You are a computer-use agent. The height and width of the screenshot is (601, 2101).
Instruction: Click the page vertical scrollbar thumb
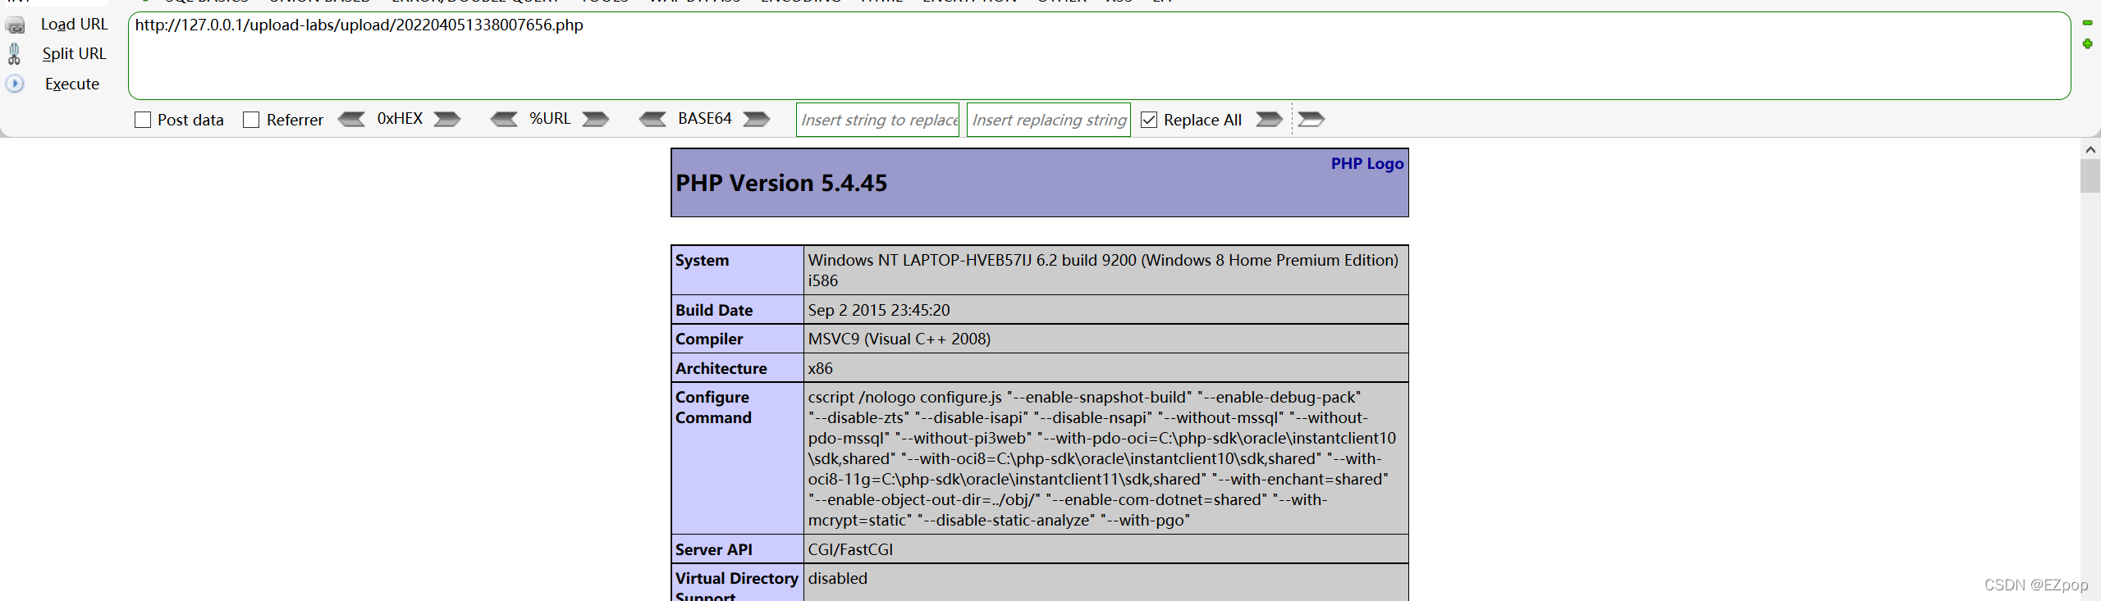[2090, 175]
